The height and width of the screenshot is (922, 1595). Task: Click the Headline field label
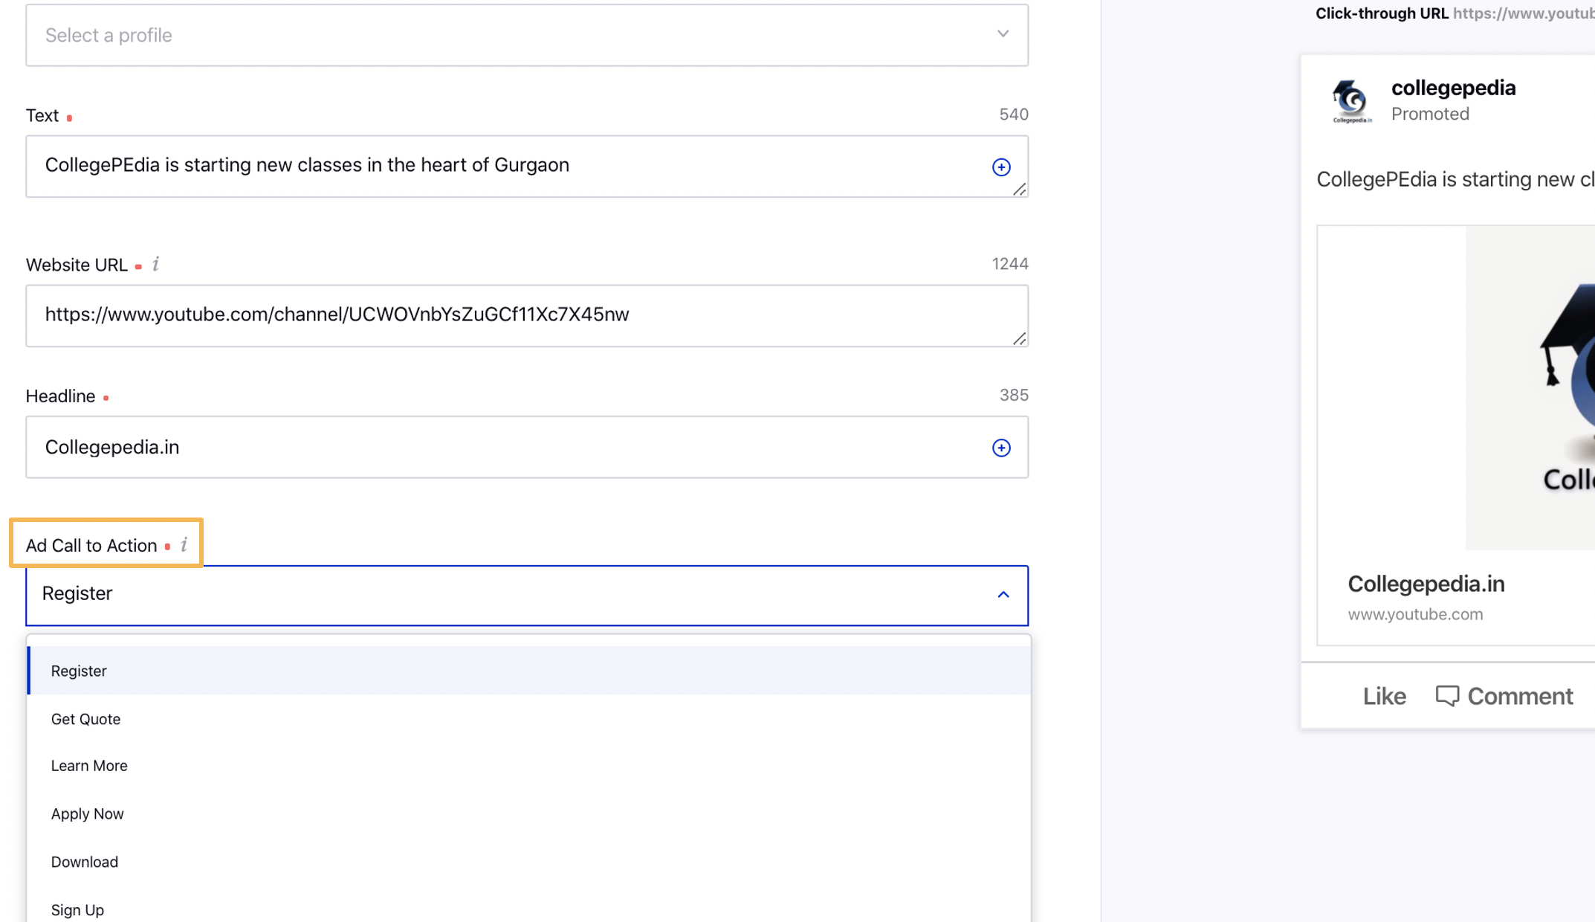60,396
